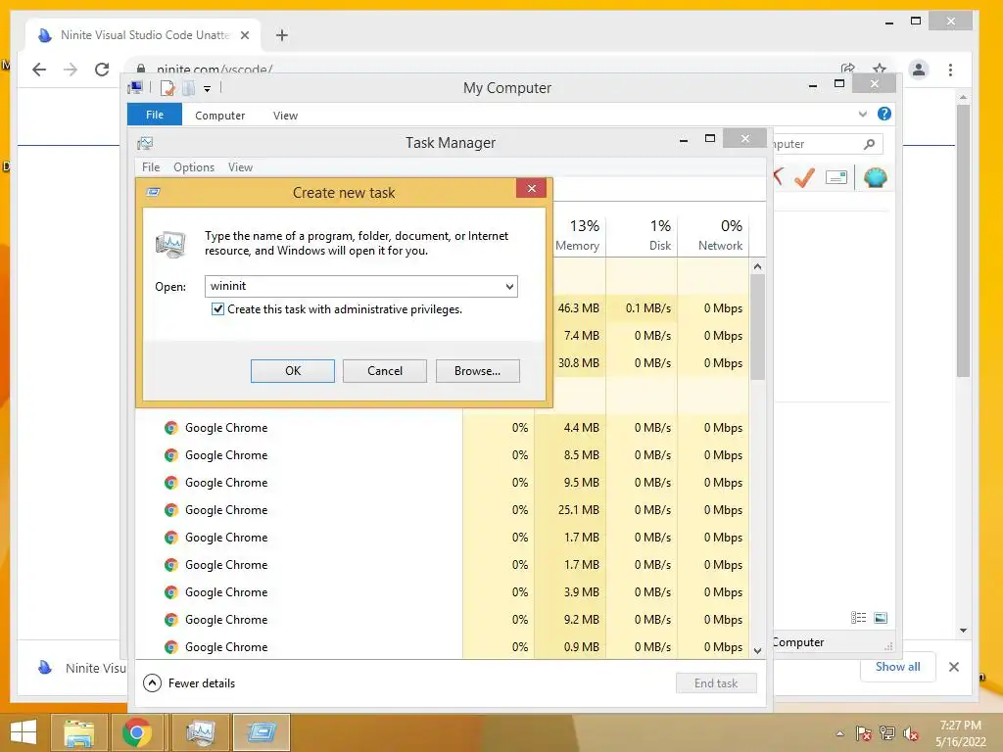This screenshot has height=752, width=1003.
Task: Close the Chrome downloads bar
Action: tap(954, 667)
